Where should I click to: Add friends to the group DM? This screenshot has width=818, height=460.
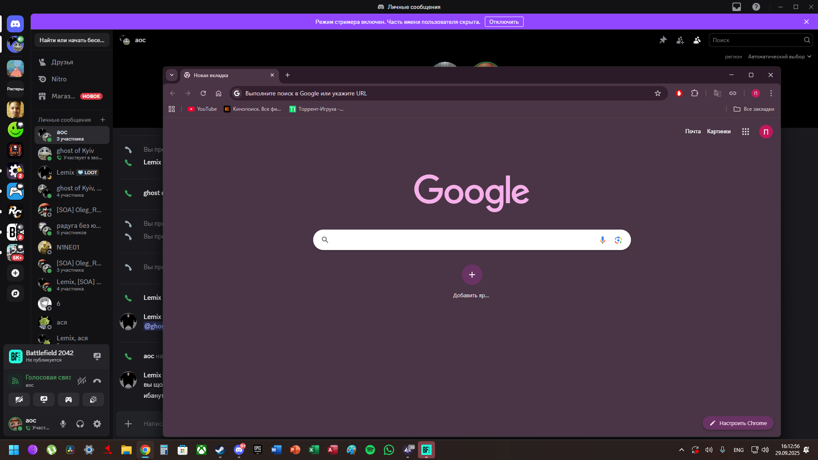[x=680, y=40]
